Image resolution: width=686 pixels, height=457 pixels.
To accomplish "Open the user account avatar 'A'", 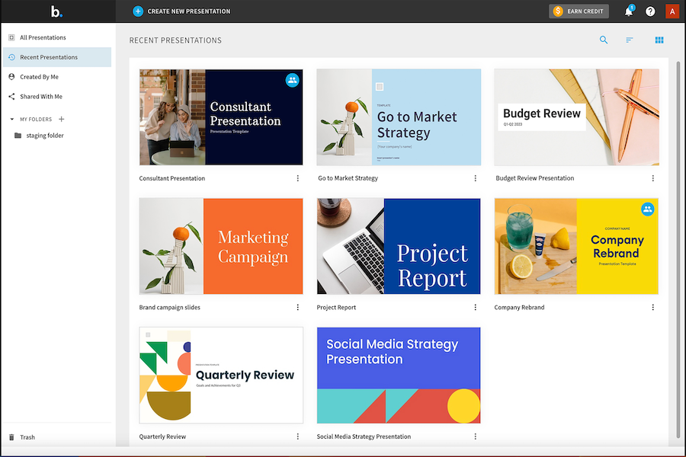I will tap(672, 11).
